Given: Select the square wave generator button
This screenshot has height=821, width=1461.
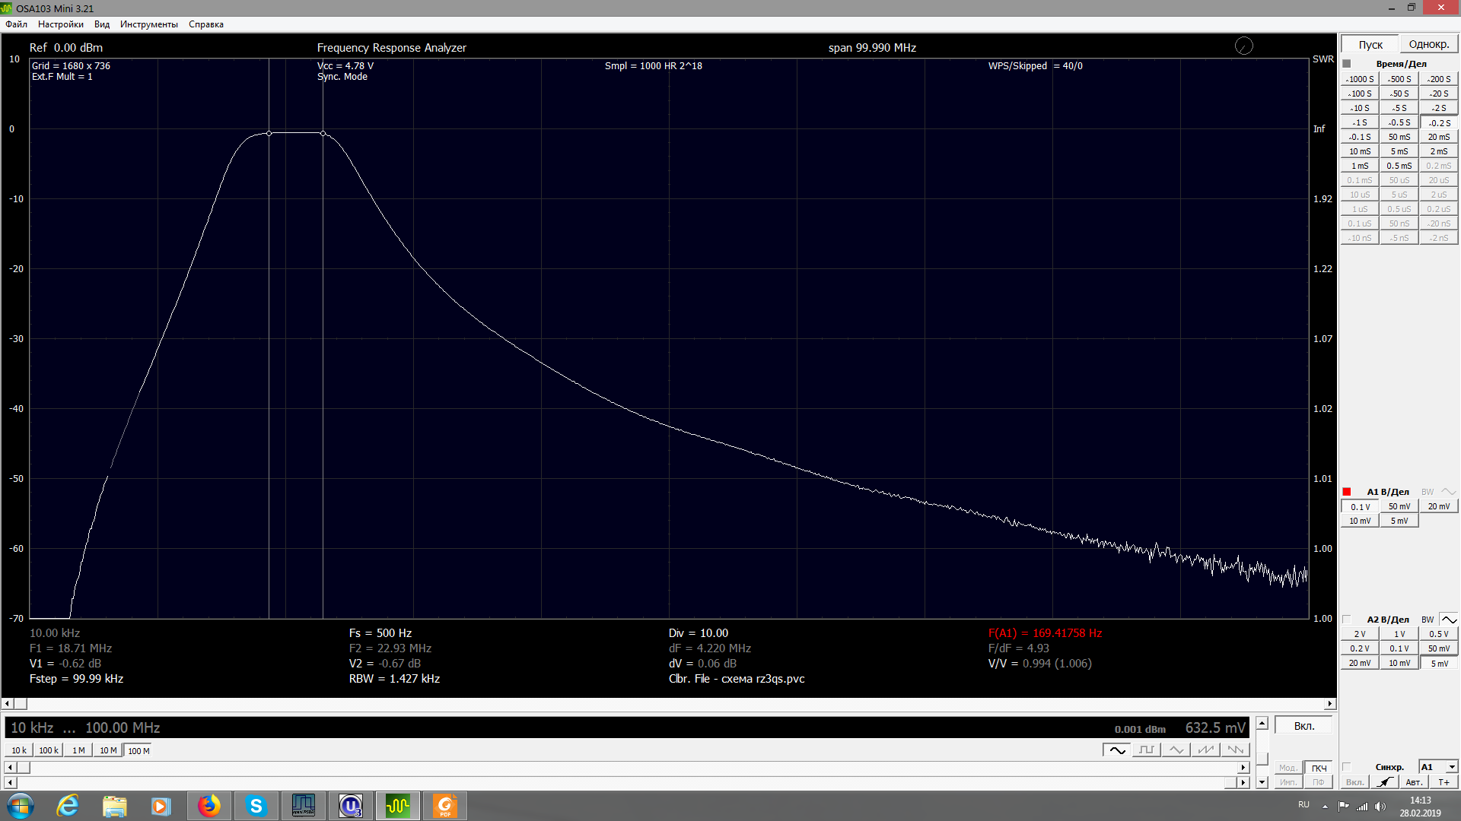Looking at the screenshot, I should [1146, 750].
